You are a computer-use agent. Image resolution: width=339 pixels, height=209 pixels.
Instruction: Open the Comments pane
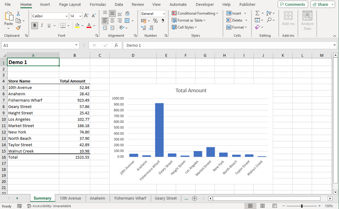[x=293, y=4]
